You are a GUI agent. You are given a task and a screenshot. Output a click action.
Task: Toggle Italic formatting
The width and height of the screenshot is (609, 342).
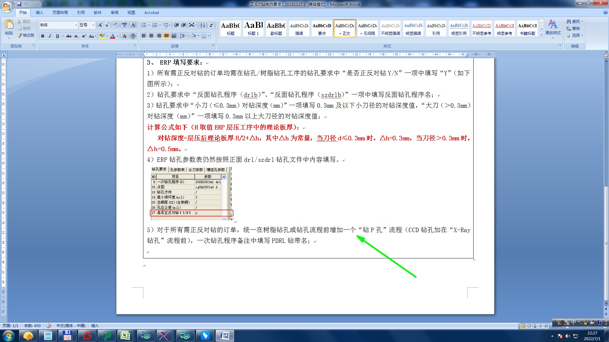50,36
